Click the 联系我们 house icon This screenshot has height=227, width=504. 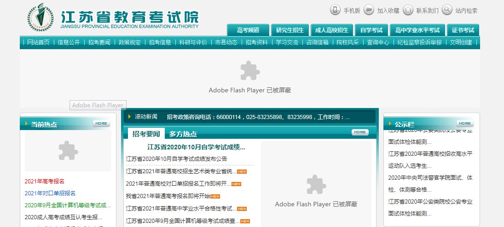coord(408,10)
